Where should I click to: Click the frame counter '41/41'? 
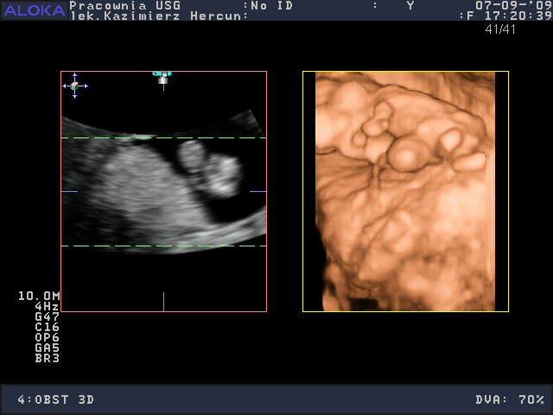point(500,29)
